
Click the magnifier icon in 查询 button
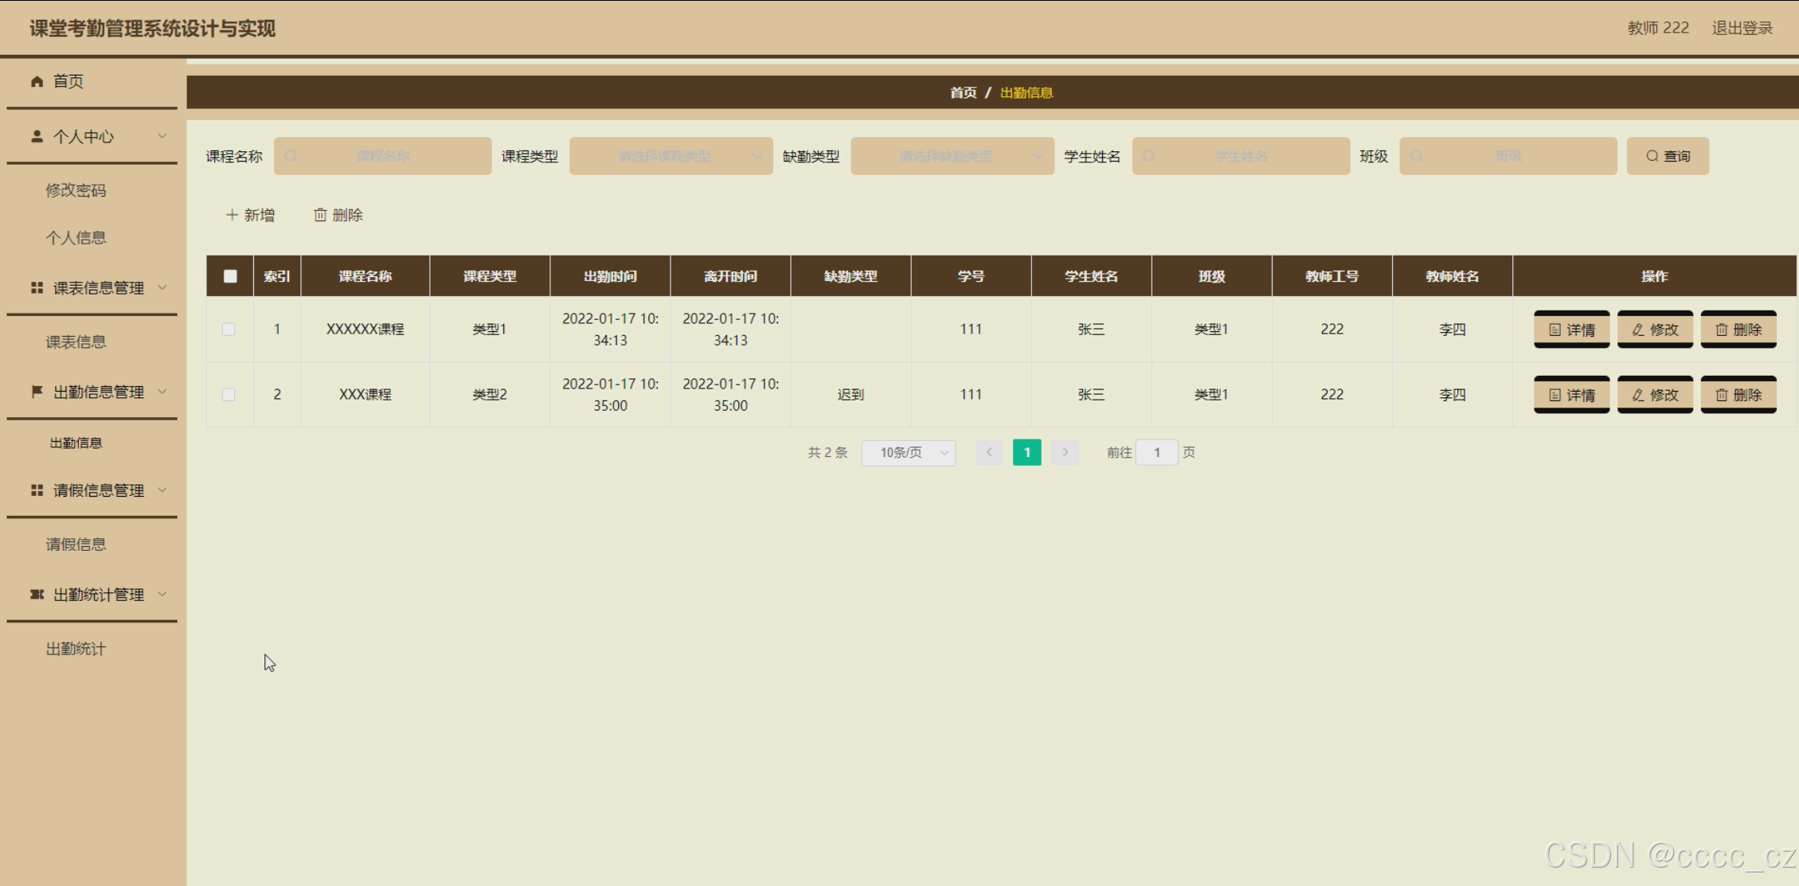coord(1652,156)
